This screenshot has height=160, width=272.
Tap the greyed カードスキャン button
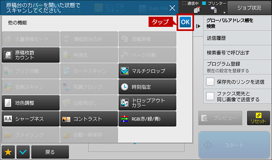[x=89, y=71]
